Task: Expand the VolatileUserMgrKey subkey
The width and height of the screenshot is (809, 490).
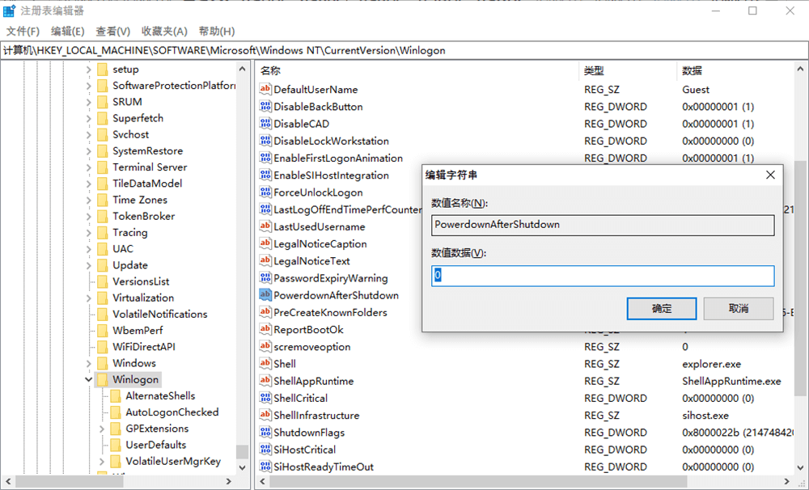Action: (x=101, y=462)
